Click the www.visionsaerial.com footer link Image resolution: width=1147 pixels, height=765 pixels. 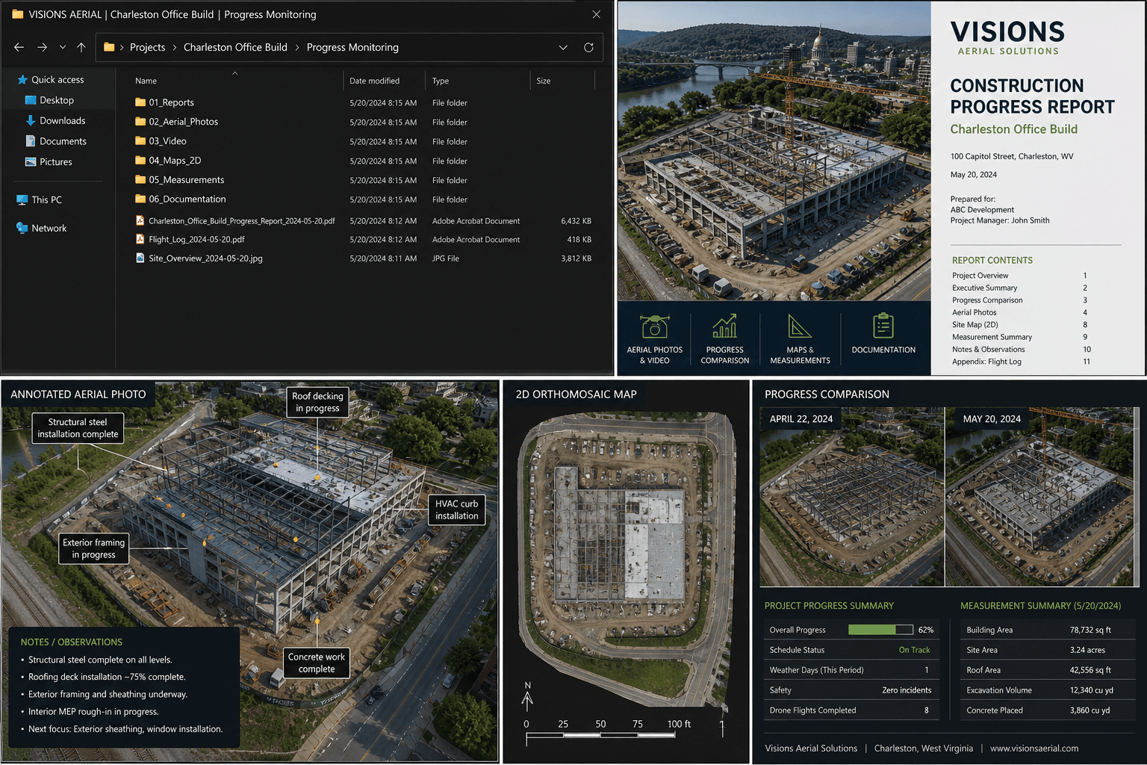coord(1034,748)
